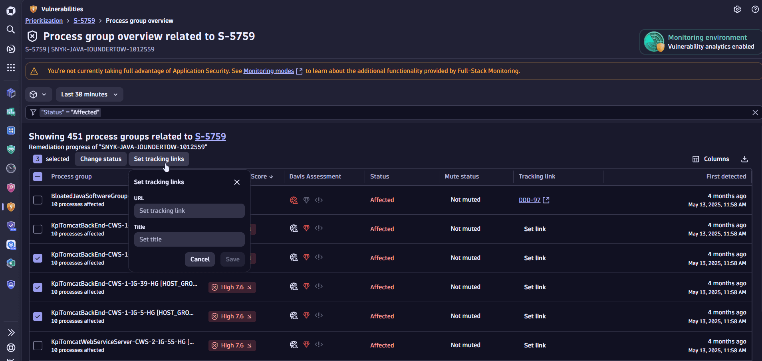
Task: Check the BloatedJavaSoftwareGroup row checkbox
Action: [38, 200]
